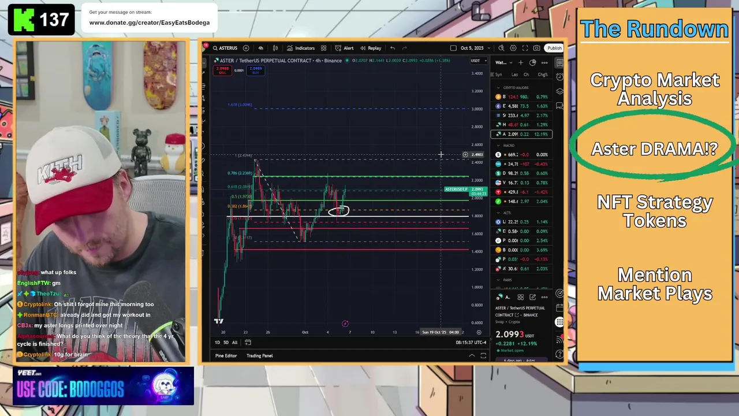Open the Indicators dialog
739x416 pixels.
pos(301,48)
